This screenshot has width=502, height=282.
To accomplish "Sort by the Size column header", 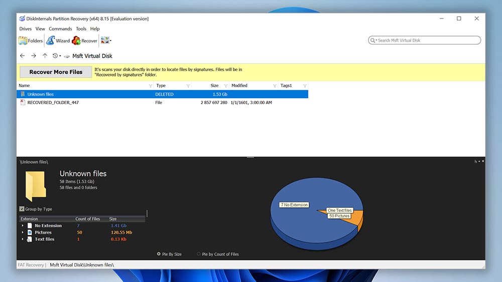I will coord(214,86).
